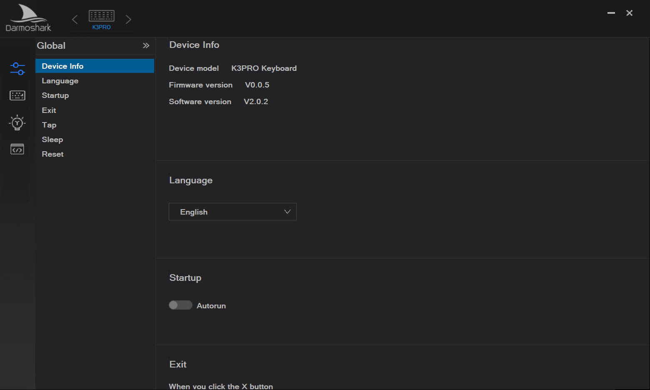Select Sleep in sidebar
This screenshot has width=650, height=390.
click(95, 139)
